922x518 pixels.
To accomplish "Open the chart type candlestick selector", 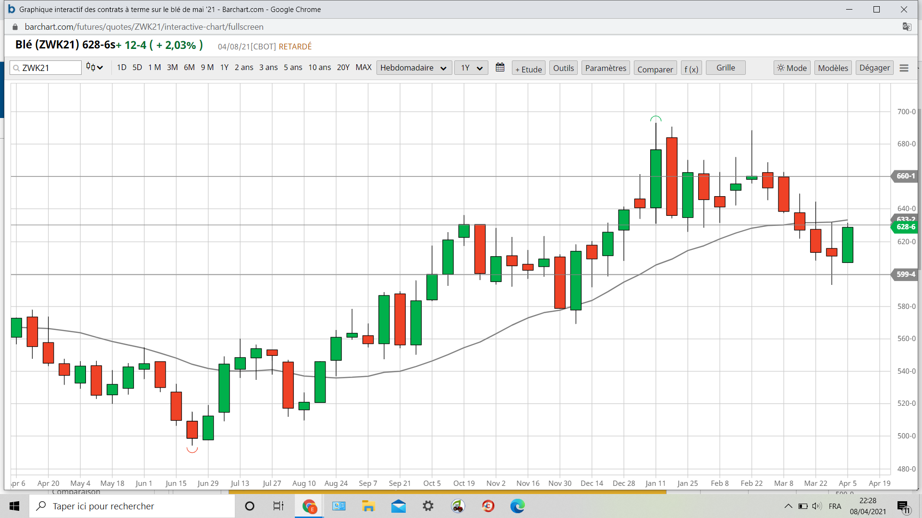I will tap(94, 68).
